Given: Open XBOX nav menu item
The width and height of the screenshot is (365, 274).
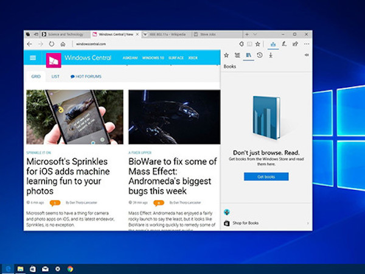Looking at the screenshot, I should point(193,58).
